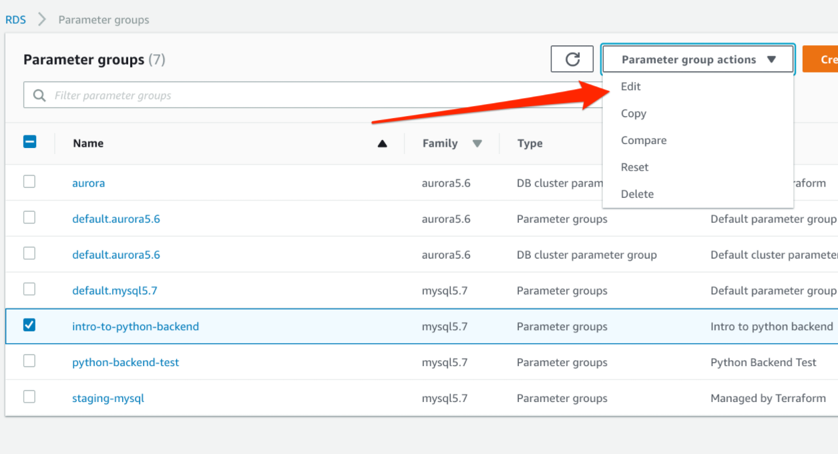Check the python-backend-test row checkbox
This screenshot has width=838, height=454.
coord(29,361)
